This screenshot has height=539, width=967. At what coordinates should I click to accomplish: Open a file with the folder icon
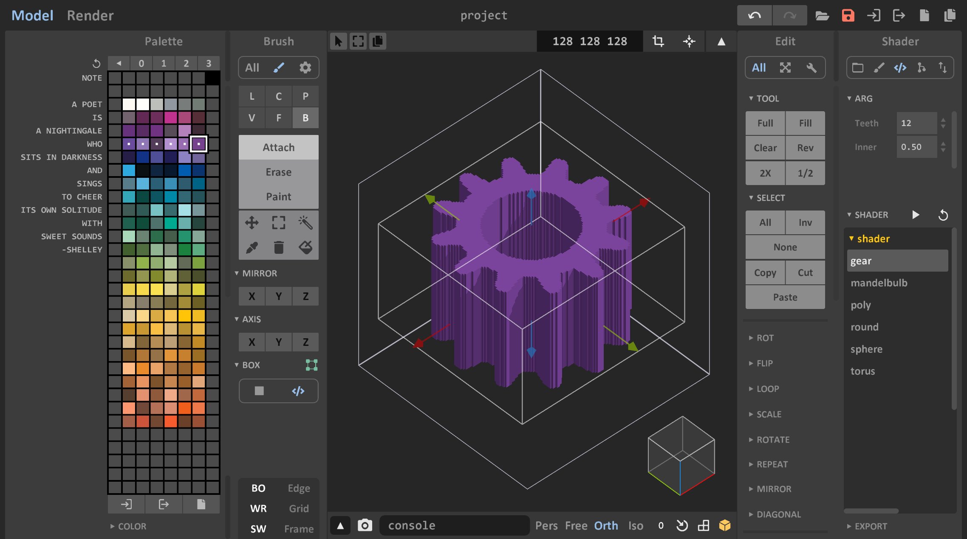pyautogui.click(x=822, y=15)
